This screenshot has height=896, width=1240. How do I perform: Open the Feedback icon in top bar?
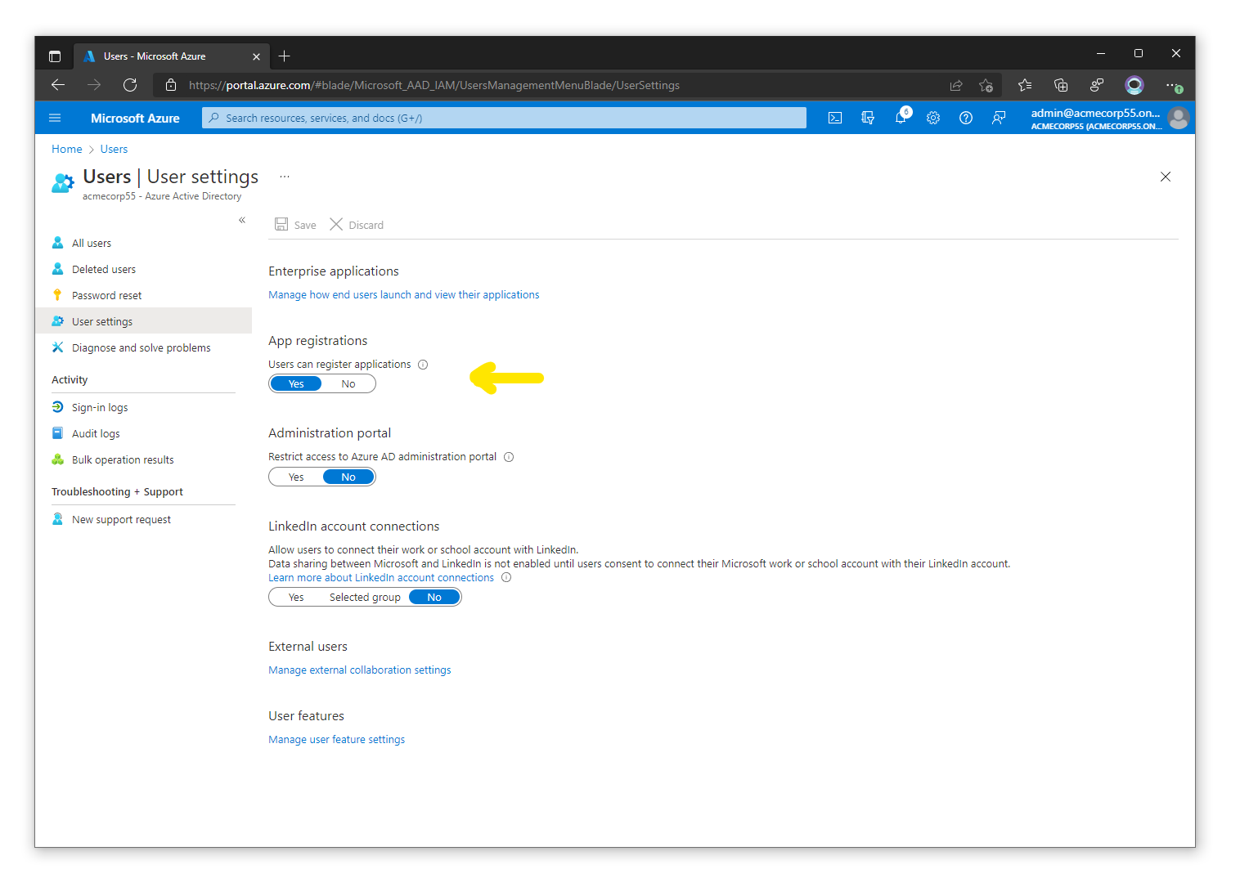pos(999,118)
